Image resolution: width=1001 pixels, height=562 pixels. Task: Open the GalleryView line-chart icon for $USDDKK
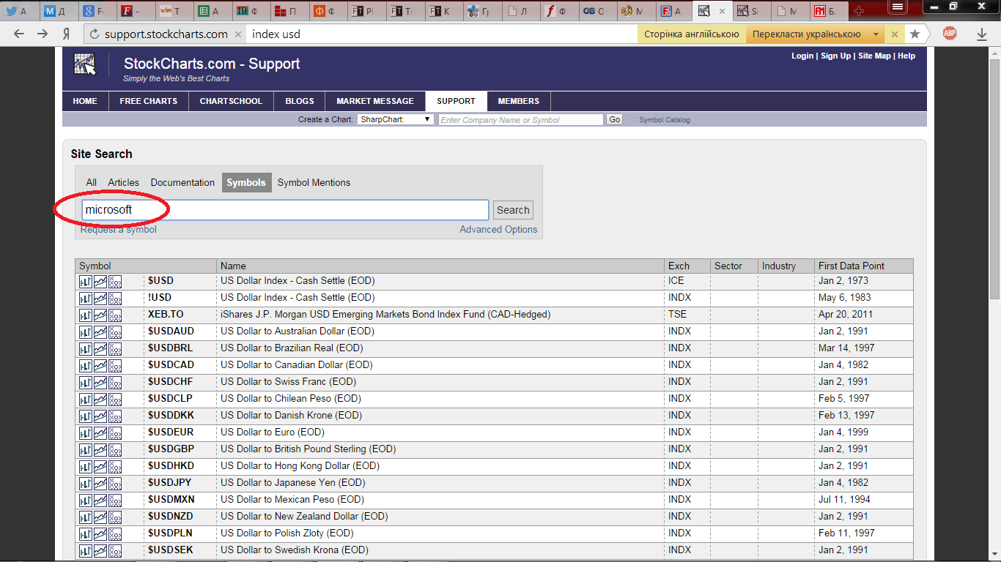[100, 416]
